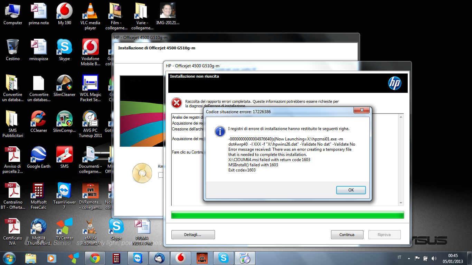Select the 'Centralino BT - Offerta...' PDF
Screen dimensions: 472x265
[x=13, y=196]
